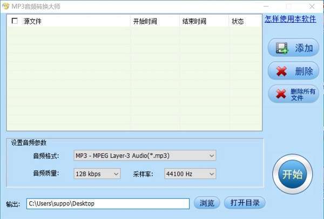Start conversion with the round 开始 button
Viewport: 324px width, 219px height.
click(x=292, y=174)
